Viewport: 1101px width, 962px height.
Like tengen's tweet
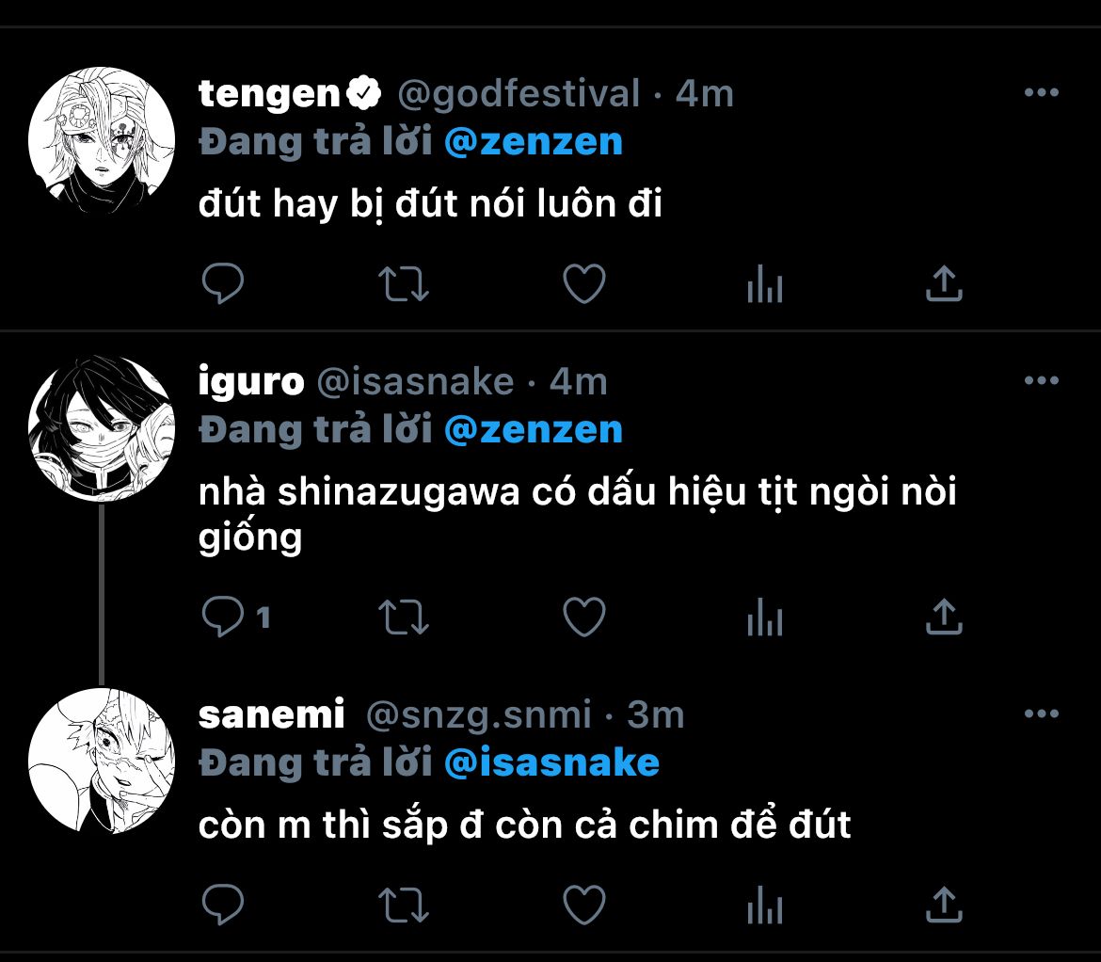pos(584,283)
